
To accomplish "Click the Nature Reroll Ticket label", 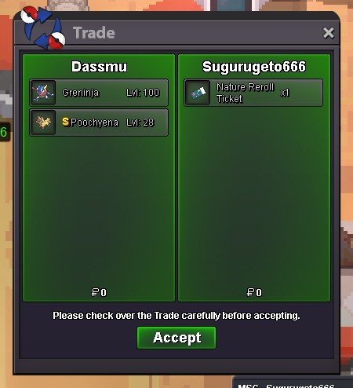I will pyautogui.click(x=245, y=93).
